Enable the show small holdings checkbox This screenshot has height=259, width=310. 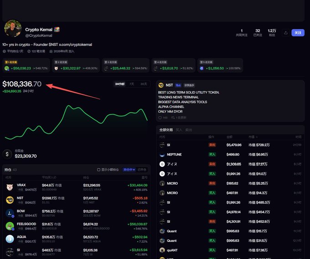click(x=98, y=169)
